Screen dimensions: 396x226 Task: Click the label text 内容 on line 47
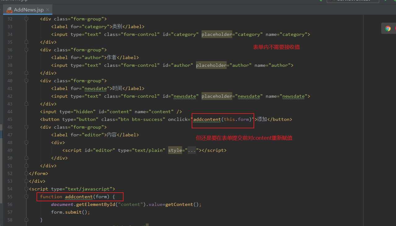(x=111, y=135)
